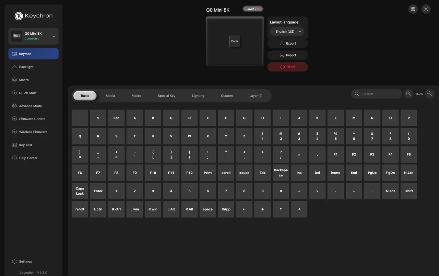Switch to the Media tab

(x=110, y=95)
